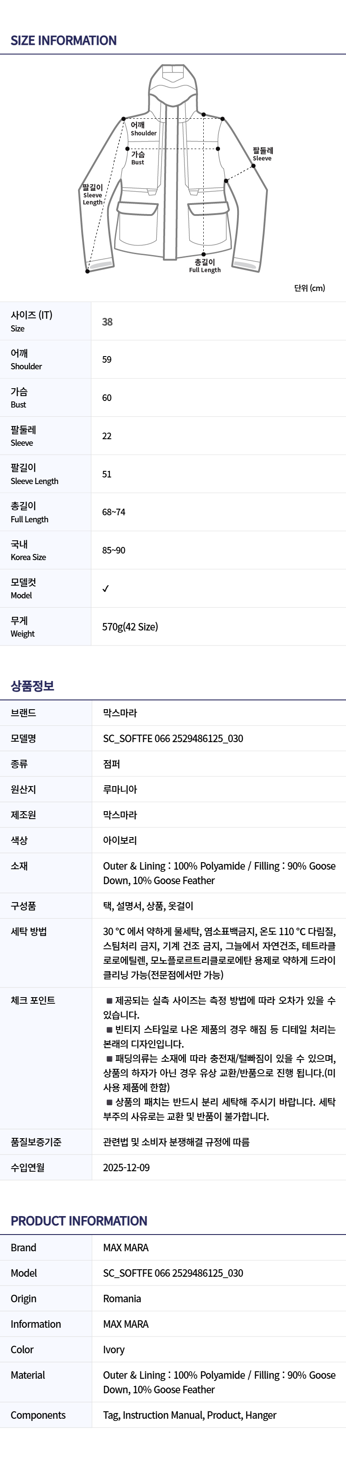Select the weight value 570g(42 Size)
This screenshot has height=1457, width=346.
(x=130, y=627)
